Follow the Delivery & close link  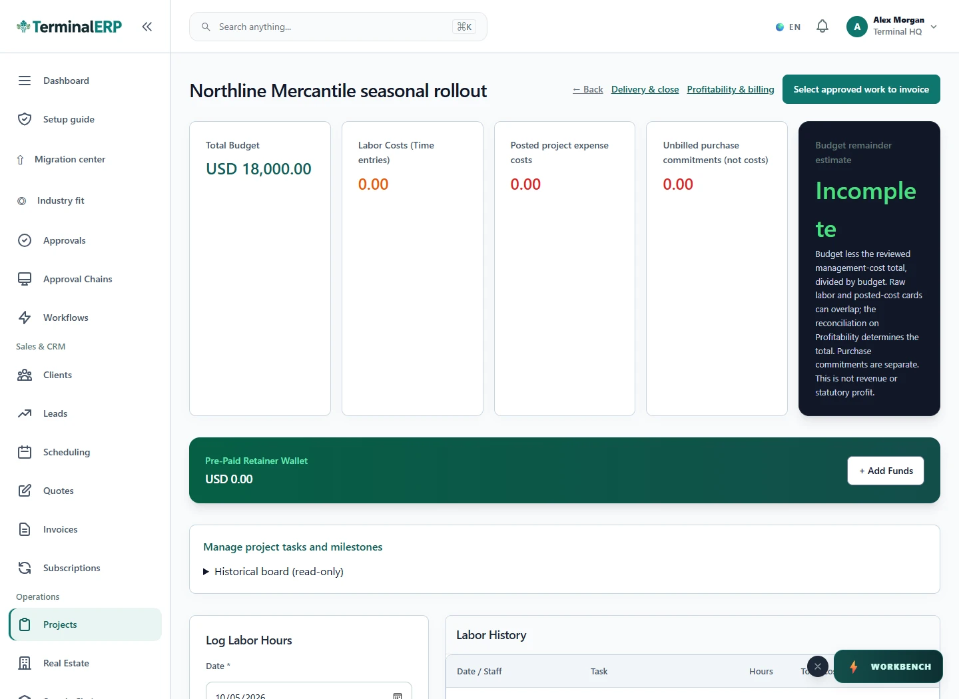coord(645,89)
